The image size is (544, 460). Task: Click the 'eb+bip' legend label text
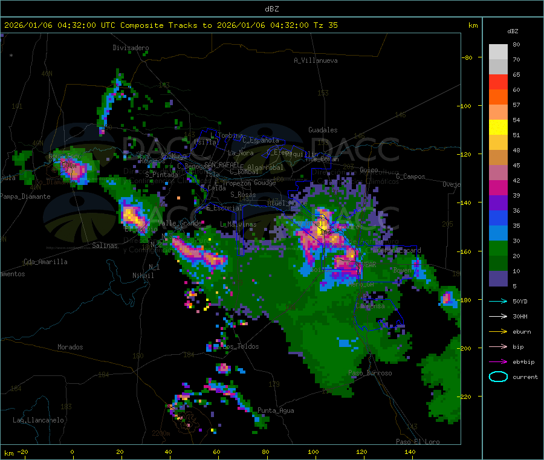[523, 362]
